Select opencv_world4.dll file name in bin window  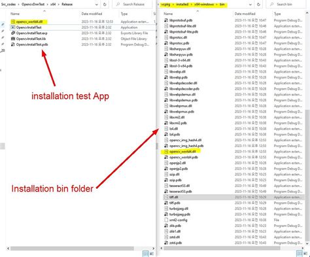[182, 152]
